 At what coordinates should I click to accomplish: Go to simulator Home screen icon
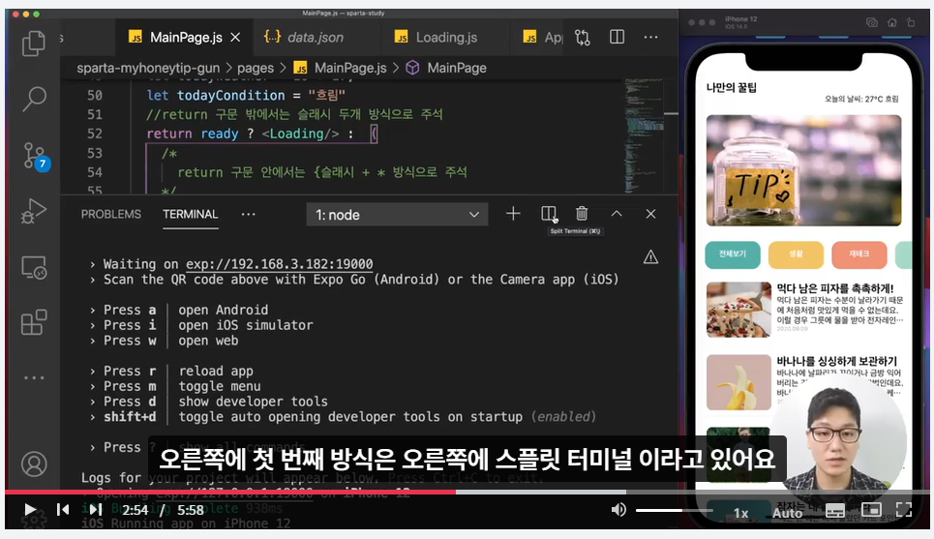[x=891, y=22]
